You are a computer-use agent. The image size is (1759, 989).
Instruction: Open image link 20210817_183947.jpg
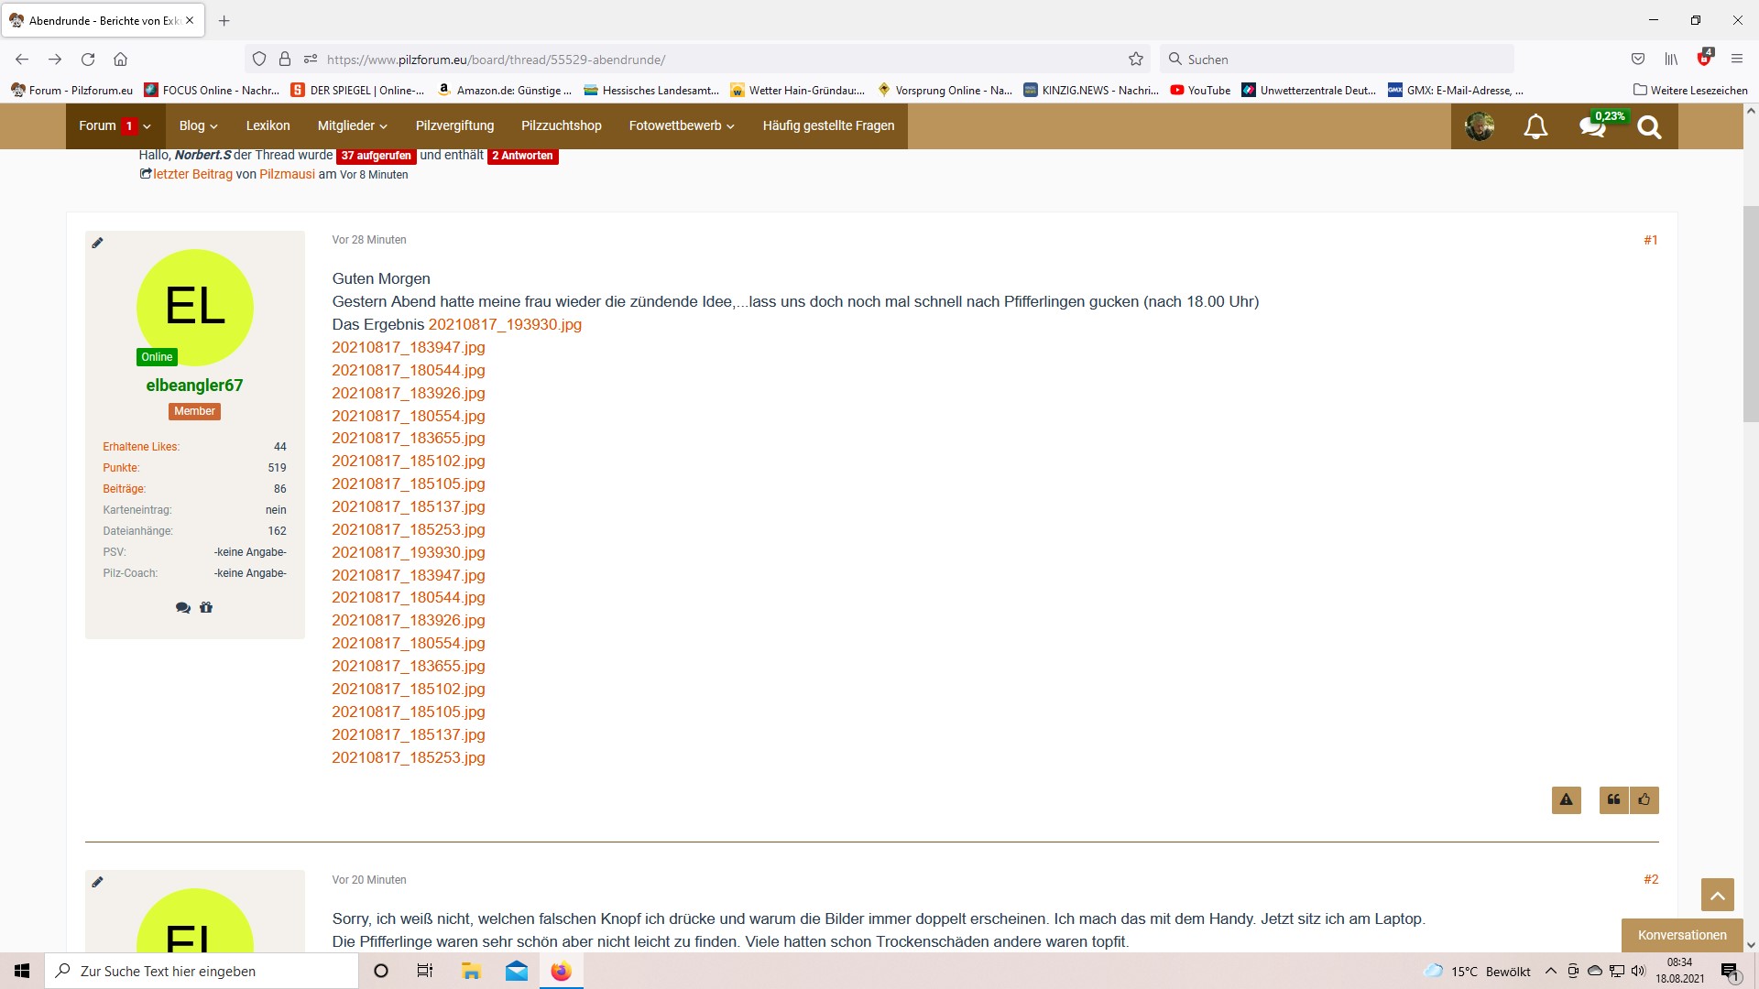point(408,347)
